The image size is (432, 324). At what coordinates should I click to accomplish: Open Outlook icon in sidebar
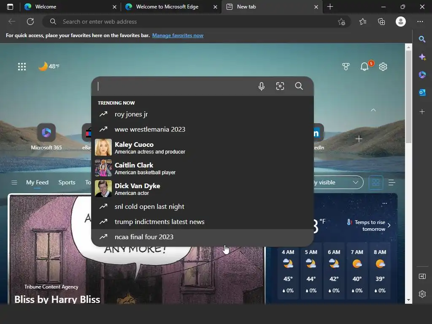[422, 92]
